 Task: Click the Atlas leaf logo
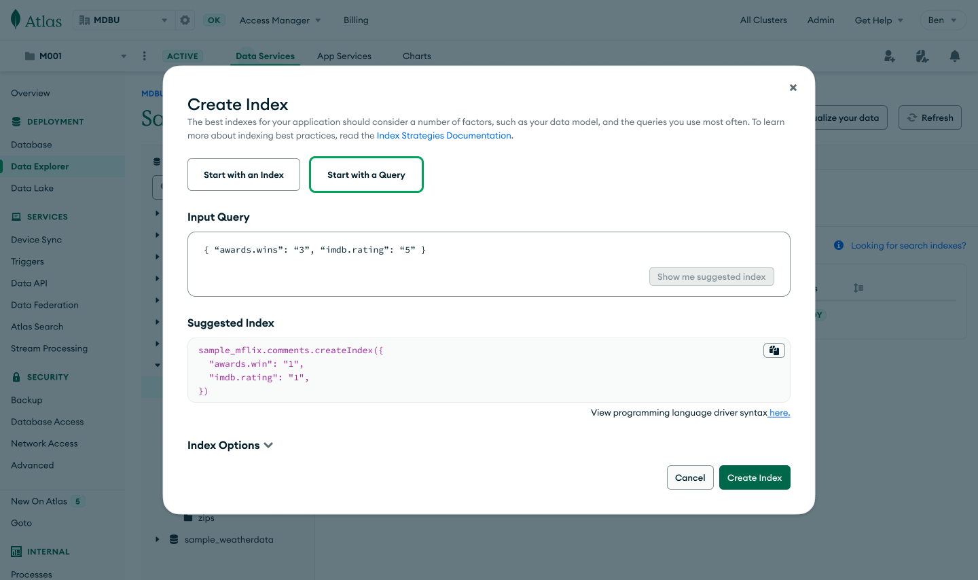pyautogui.click(x=16, y=20)
